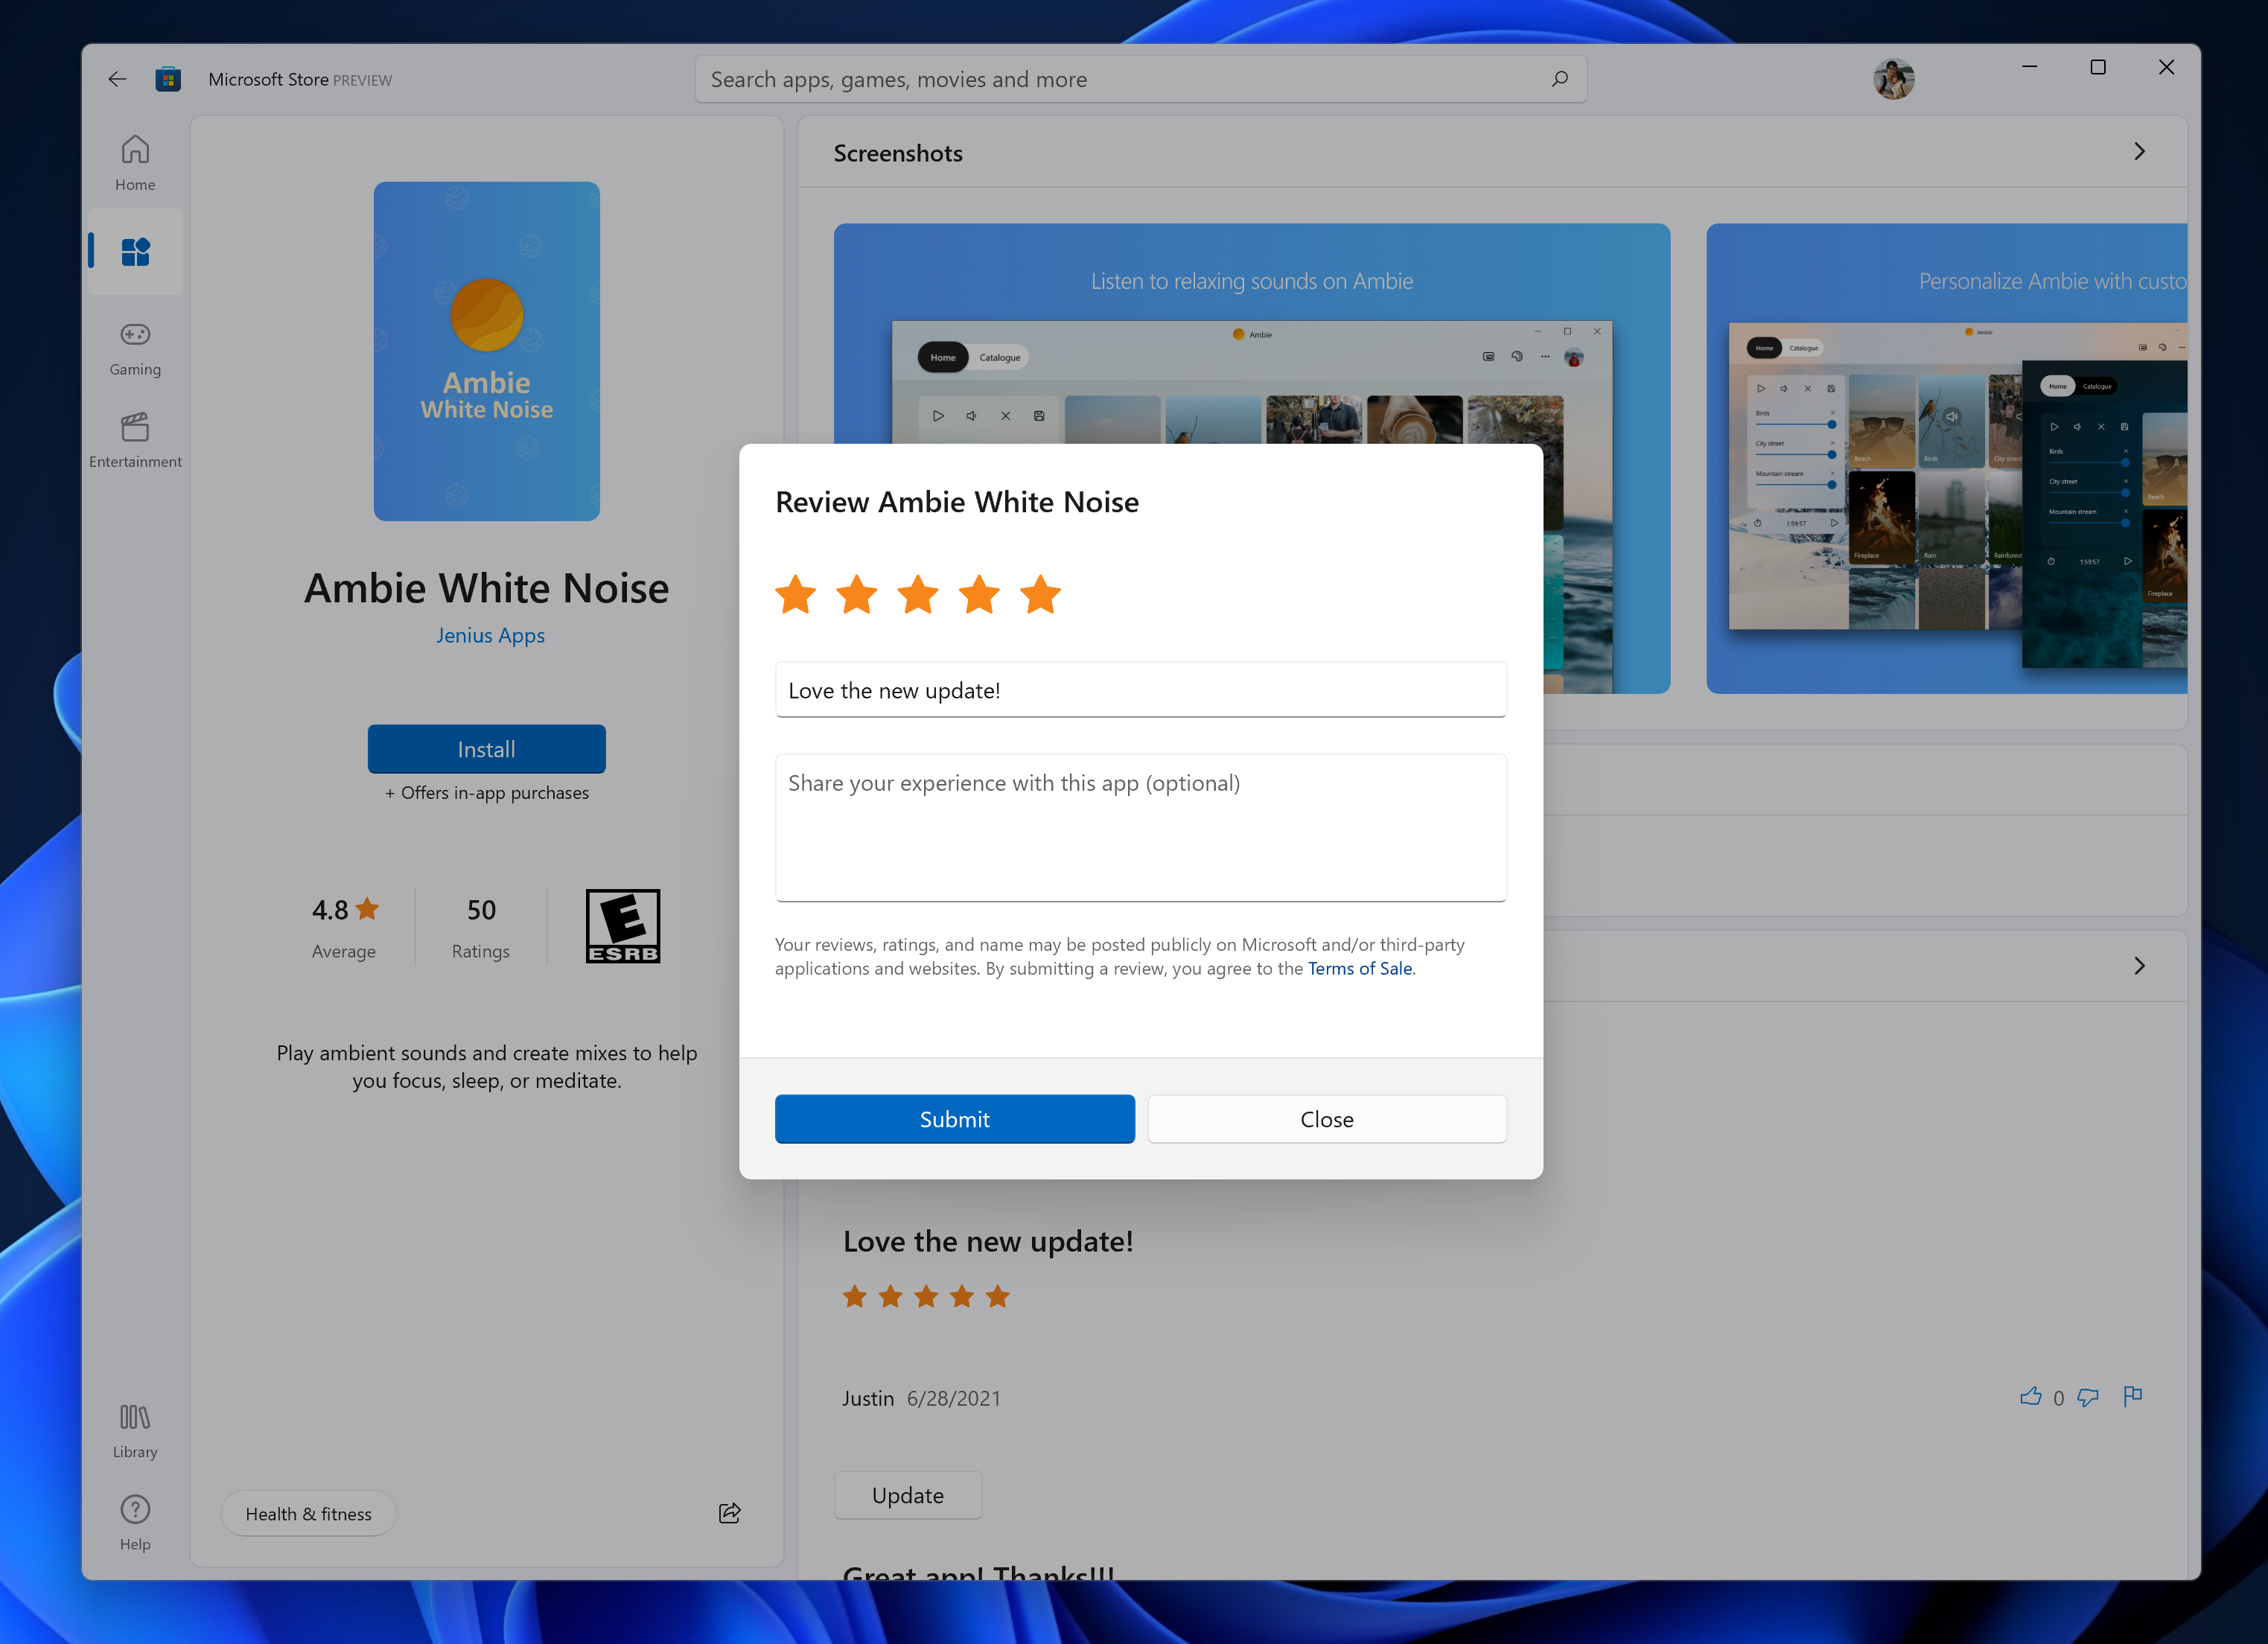Viewport: 2268px width, 1644px height.
Task: Open the Gaming section
Action: pos(134,347)
